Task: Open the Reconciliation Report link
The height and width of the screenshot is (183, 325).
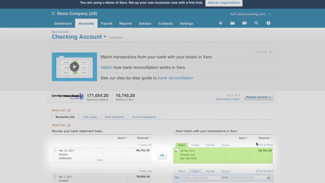Action: pos(228,99)
